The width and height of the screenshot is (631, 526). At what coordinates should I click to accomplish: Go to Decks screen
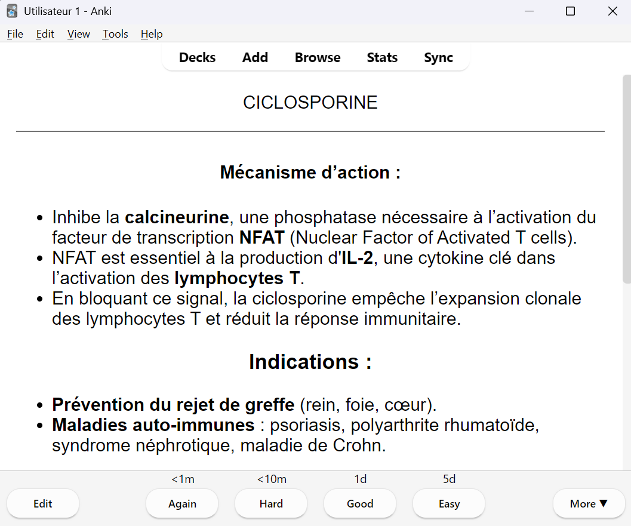tap(197, 58)
